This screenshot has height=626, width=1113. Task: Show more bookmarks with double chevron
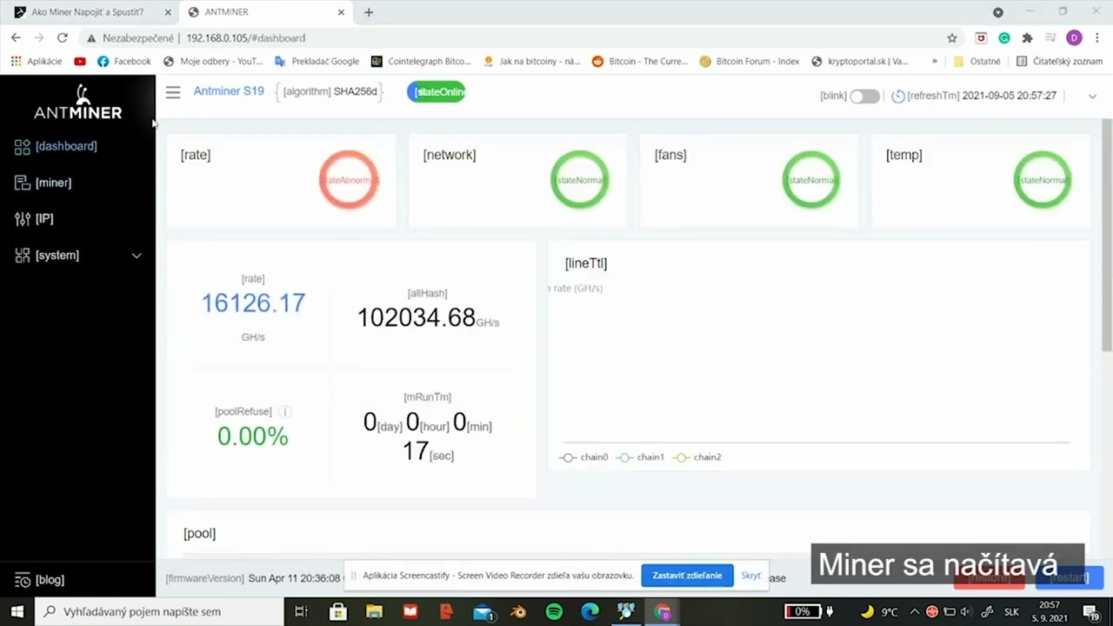click(935, 62)
